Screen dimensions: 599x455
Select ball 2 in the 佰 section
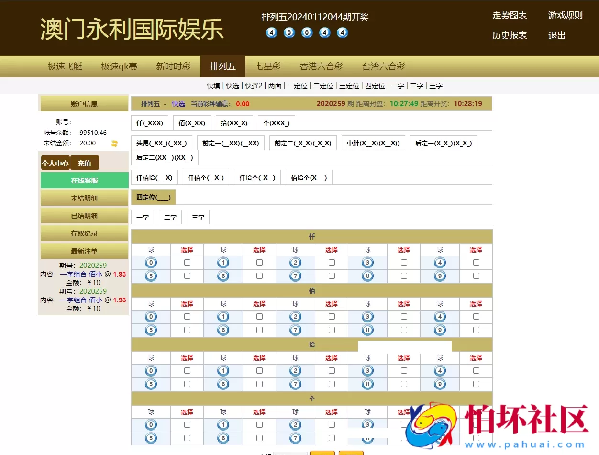click(x=295, y=316)
